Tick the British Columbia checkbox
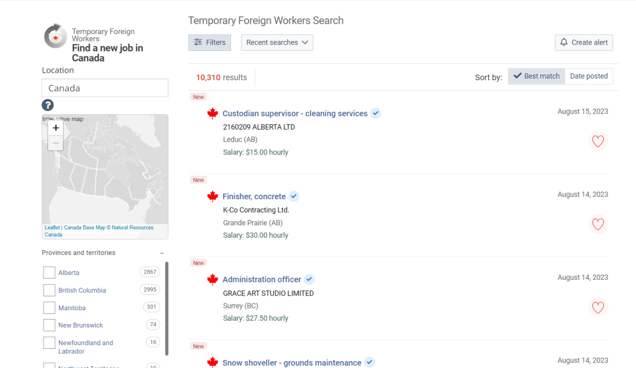This screenshot has width=636, height=368. [x=49, y=290]
